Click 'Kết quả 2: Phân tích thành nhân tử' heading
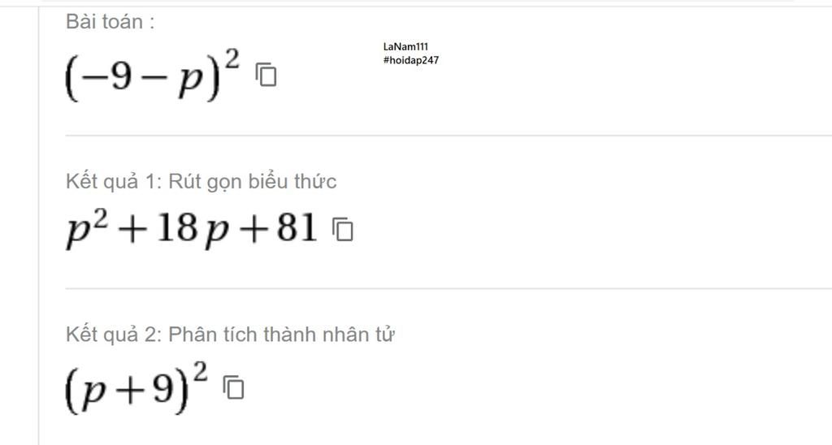 pos(230,335)
